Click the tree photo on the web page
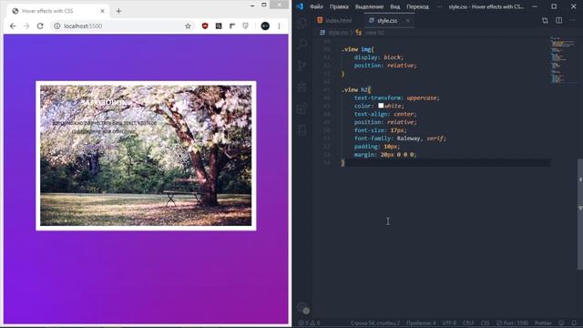Viewport: 583px width, 328px height. 146,155
